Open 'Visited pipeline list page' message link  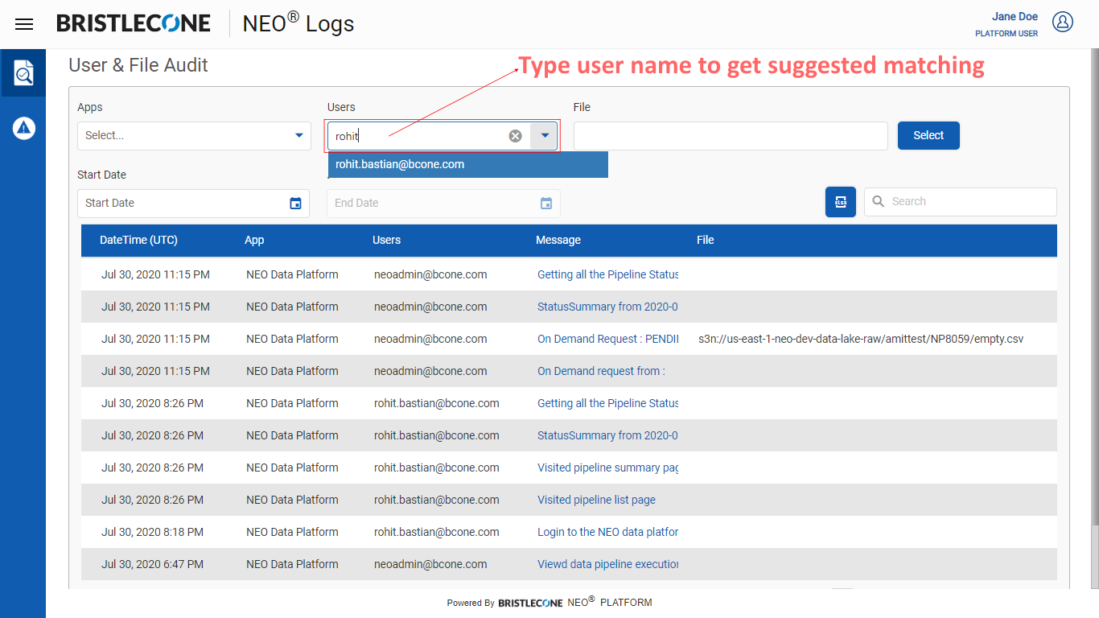(x=596, y=500)
